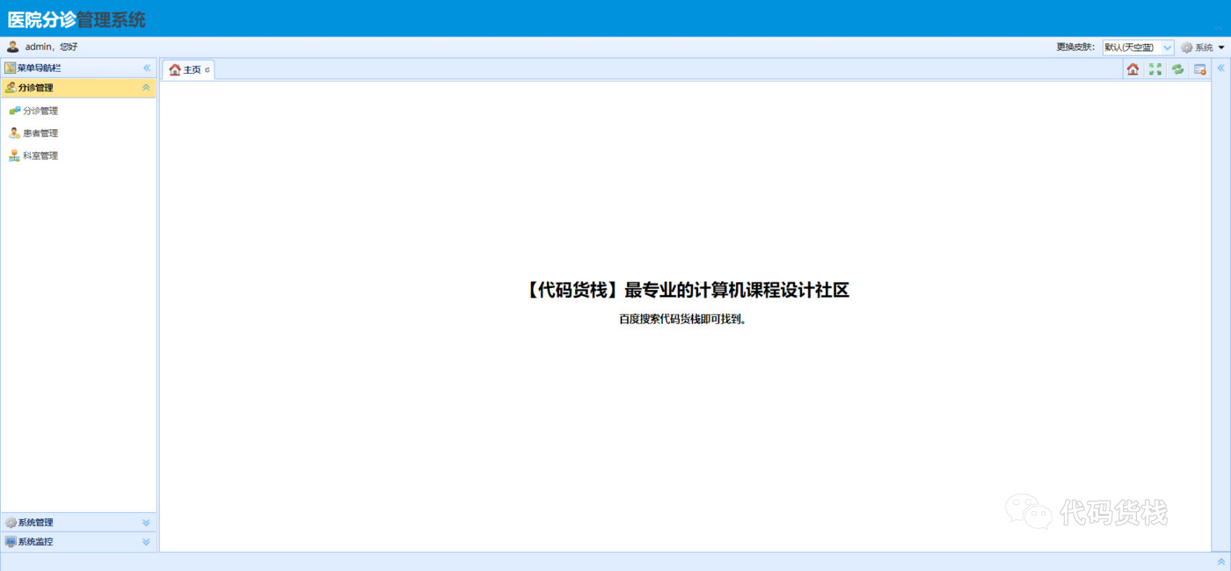Expand the 系统管理 accordion section
1231x571 pixels.
[146, 523]
